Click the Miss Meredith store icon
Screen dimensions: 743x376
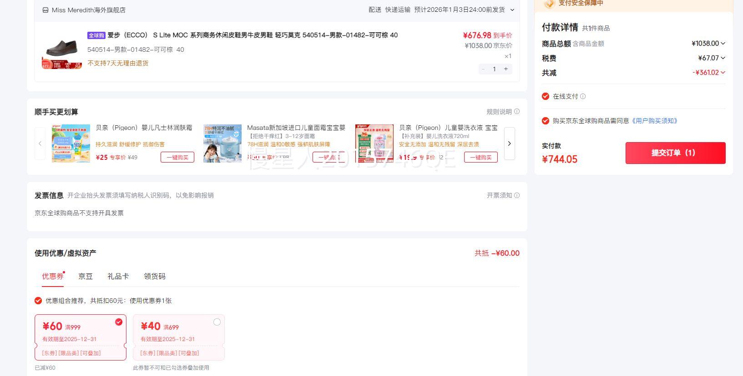coord(45,10)
